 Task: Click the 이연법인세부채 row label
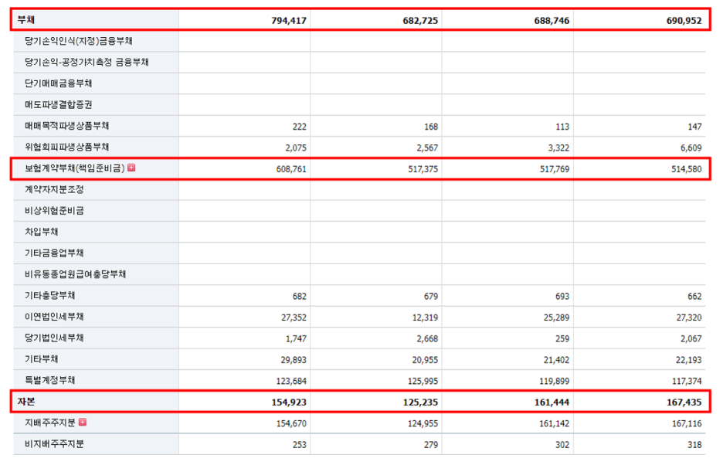(x=54, y=317)
